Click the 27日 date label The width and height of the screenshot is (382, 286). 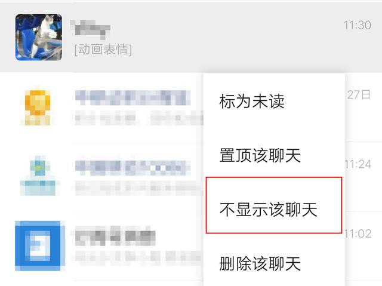tap(359, 94)
